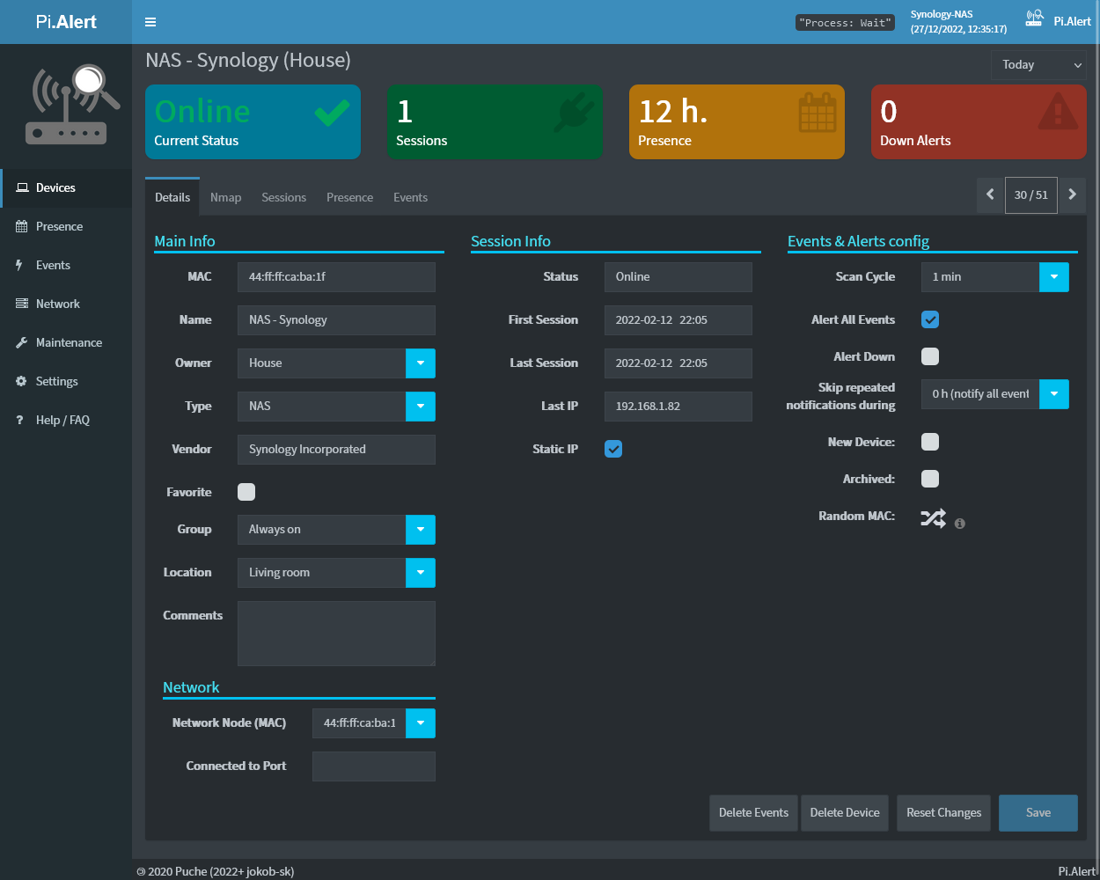This screenshot has height=880, width=1100.
Task: Click the Save button
Action: [x=1038, y=813]
